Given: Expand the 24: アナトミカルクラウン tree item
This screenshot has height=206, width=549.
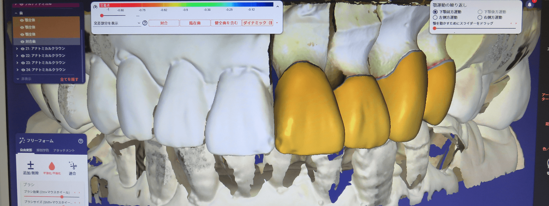Looking at the screenshot, I should pos(17,70).
